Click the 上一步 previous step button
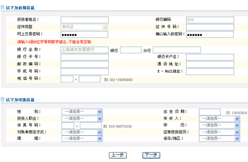Image resolution: width=248 pixels, height=162 pixels. click(118, 155)
